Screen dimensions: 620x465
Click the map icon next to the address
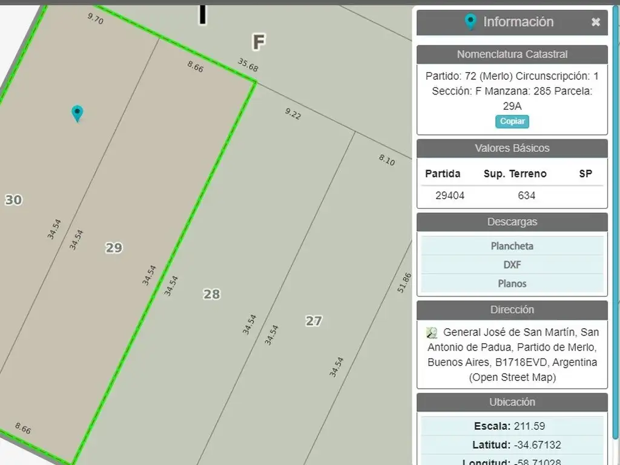432,332
